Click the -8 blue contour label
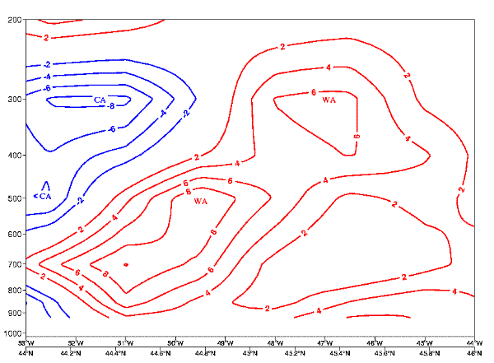The image size is (494, 363). point(110,105)
